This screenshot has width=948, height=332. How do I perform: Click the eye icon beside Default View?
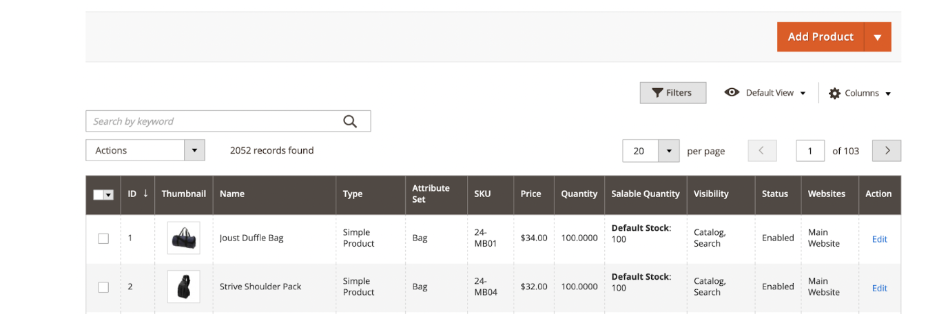(732, 92)
